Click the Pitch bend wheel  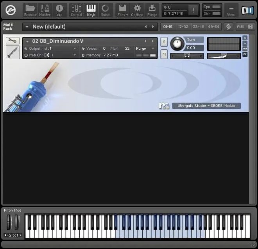point(9,222)
